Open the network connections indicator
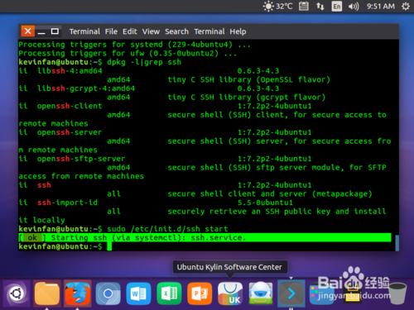414x310 pixels. click(320, 6)
